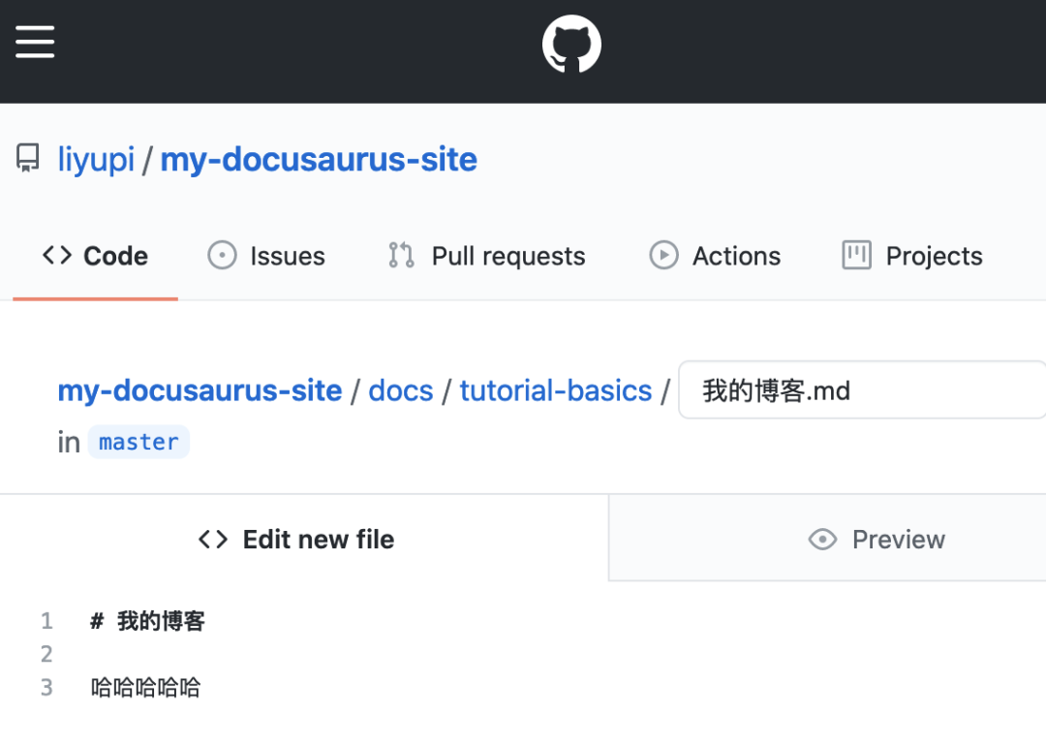This screenshot has width=1046, height=746.
Task: Click the GitHub Octocat logo
Action: tap(571, 45)
